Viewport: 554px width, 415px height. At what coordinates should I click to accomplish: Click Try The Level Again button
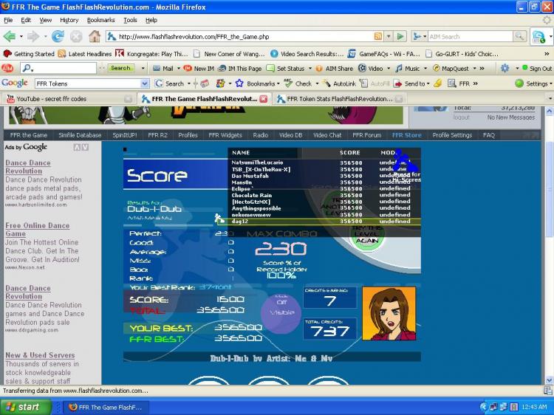(x=367, y=235)
